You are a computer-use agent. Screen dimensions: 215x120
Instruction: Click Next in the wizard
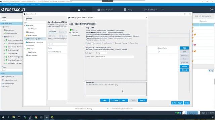tap(124, 100)
